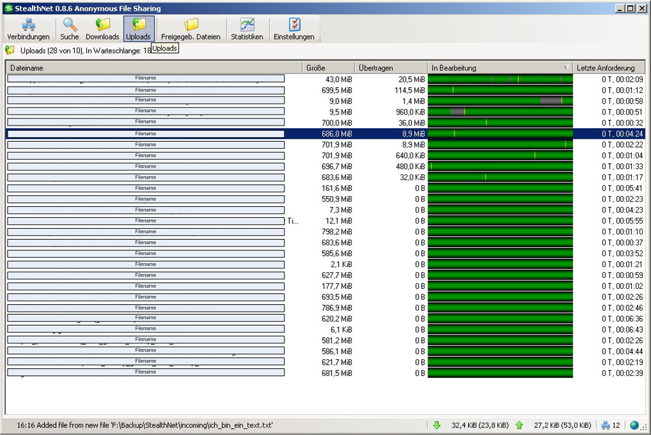The height and width of the screenshot is (435, 651).
Task: Open the Suche search view
Action: point(69,29)
